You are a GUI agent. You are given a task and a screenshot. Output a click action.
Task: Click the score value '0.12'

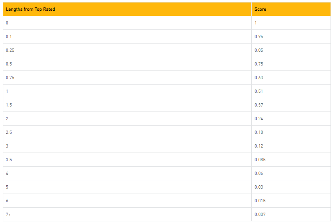(259, 146)
